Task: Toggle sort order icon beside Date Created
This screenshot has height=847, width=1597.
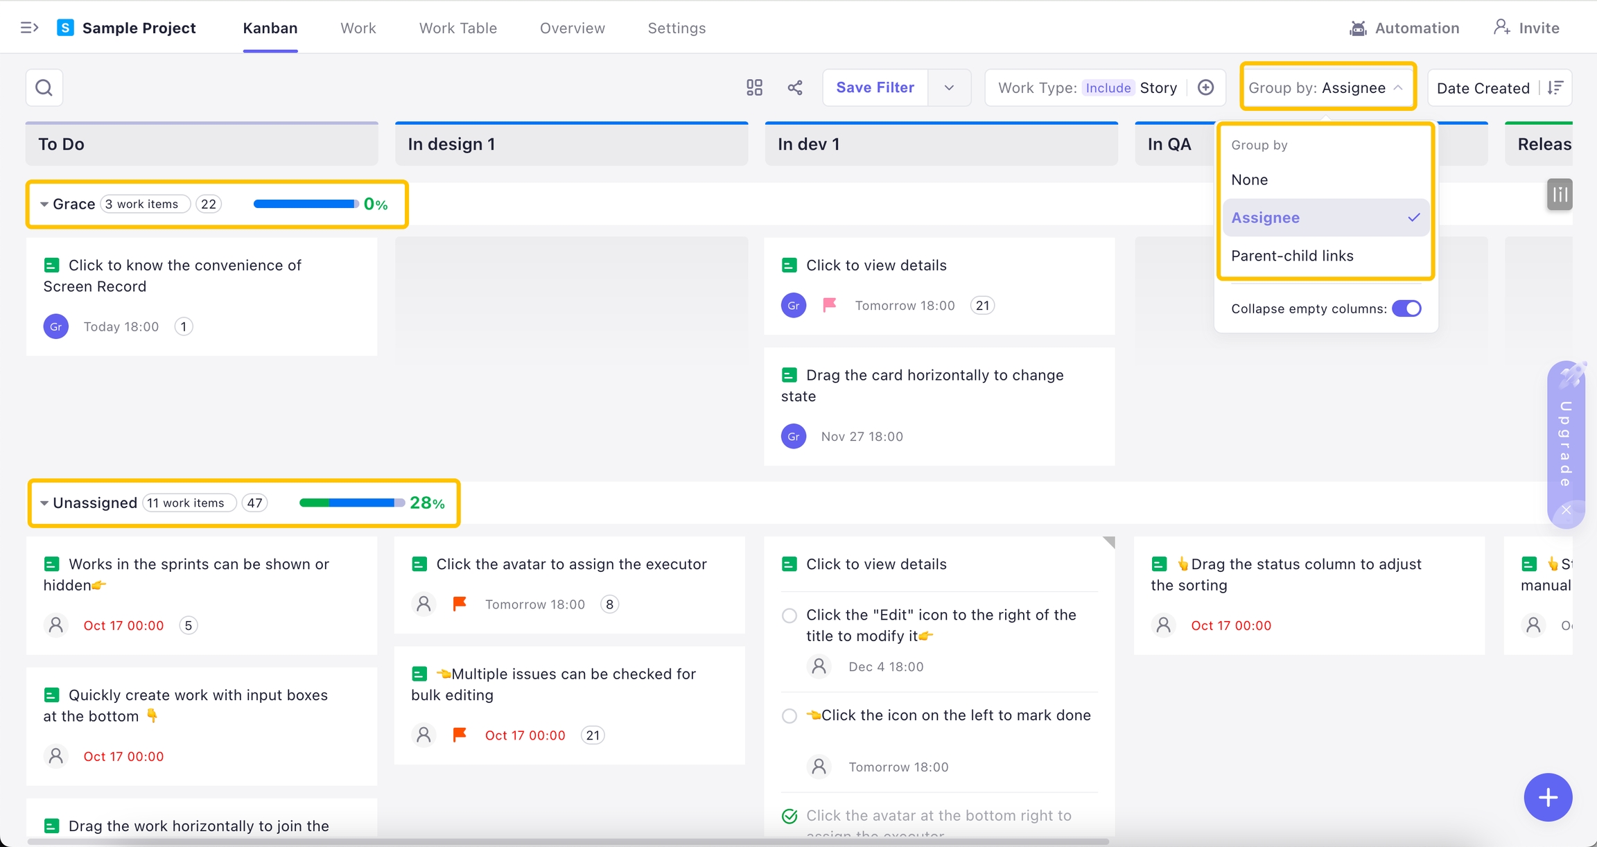Action: (1555, 88)
